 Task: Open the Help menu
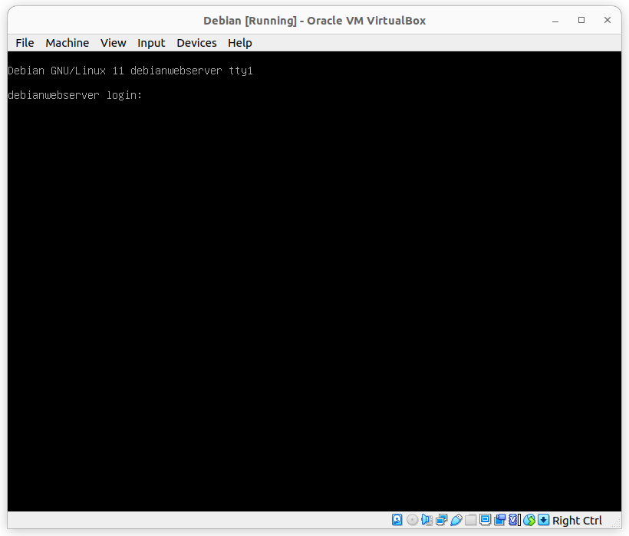tap(239, 43)
